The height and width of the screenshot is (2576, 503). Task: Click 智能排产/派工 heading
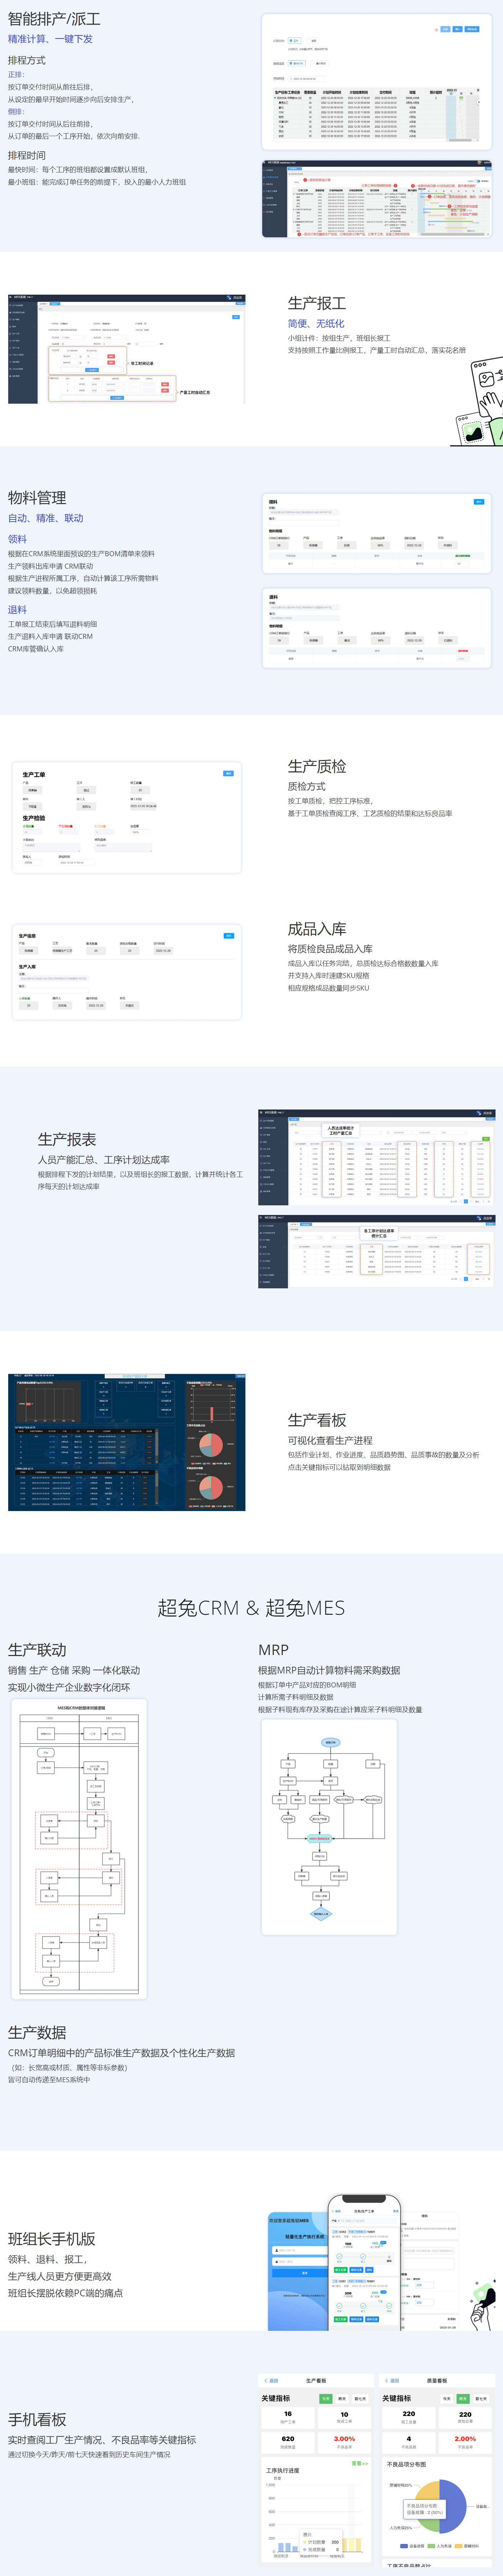click(54, 18)
